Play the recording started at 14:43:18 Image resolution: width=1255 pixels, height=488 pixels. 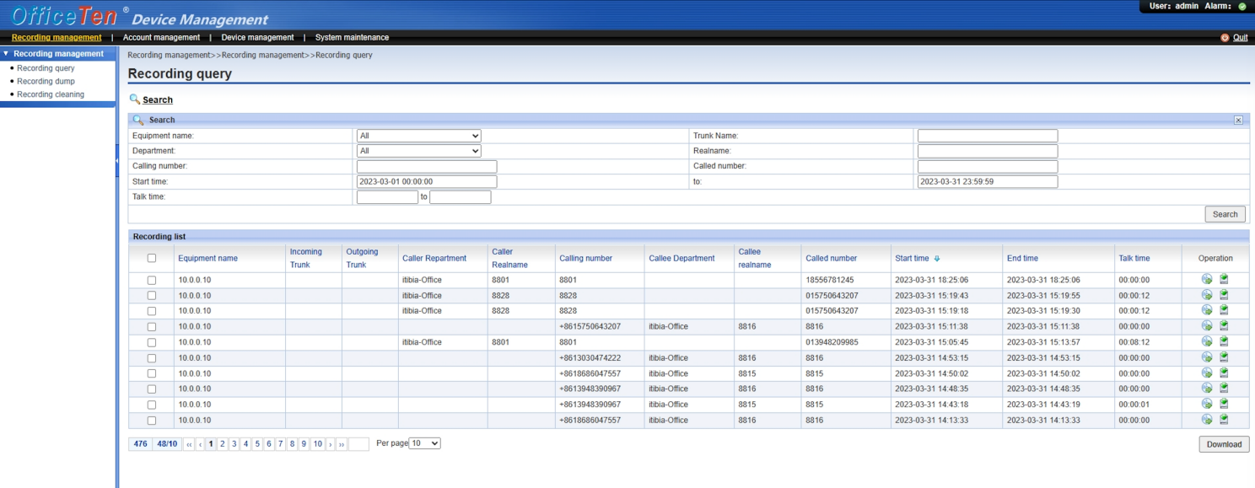1207,405
